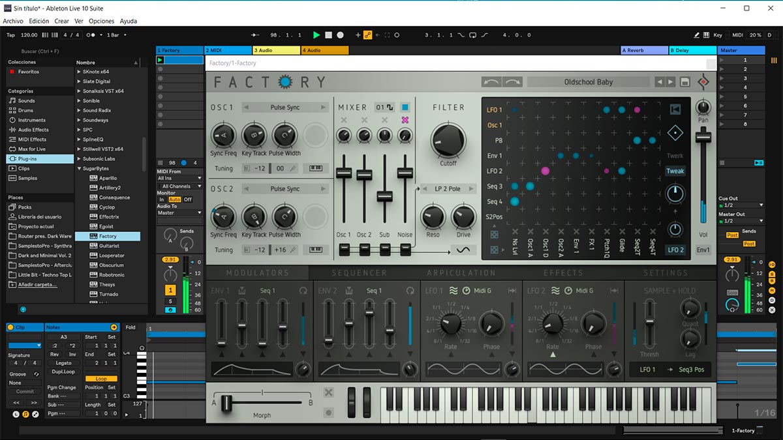Open the Audio To Master dropdown

[180, 213]
